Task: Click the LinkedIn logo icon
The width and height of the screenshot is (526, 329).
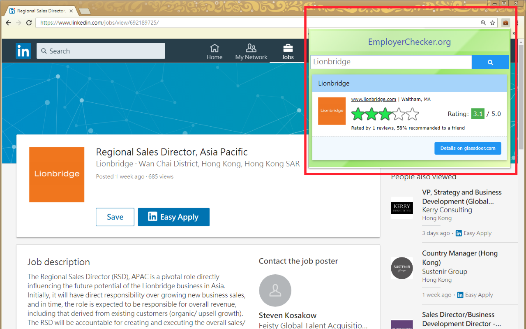Action: (x=23, y=51)
